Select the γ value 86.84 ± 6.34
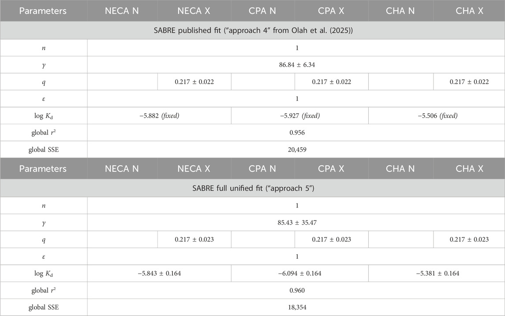 point(296,65)
